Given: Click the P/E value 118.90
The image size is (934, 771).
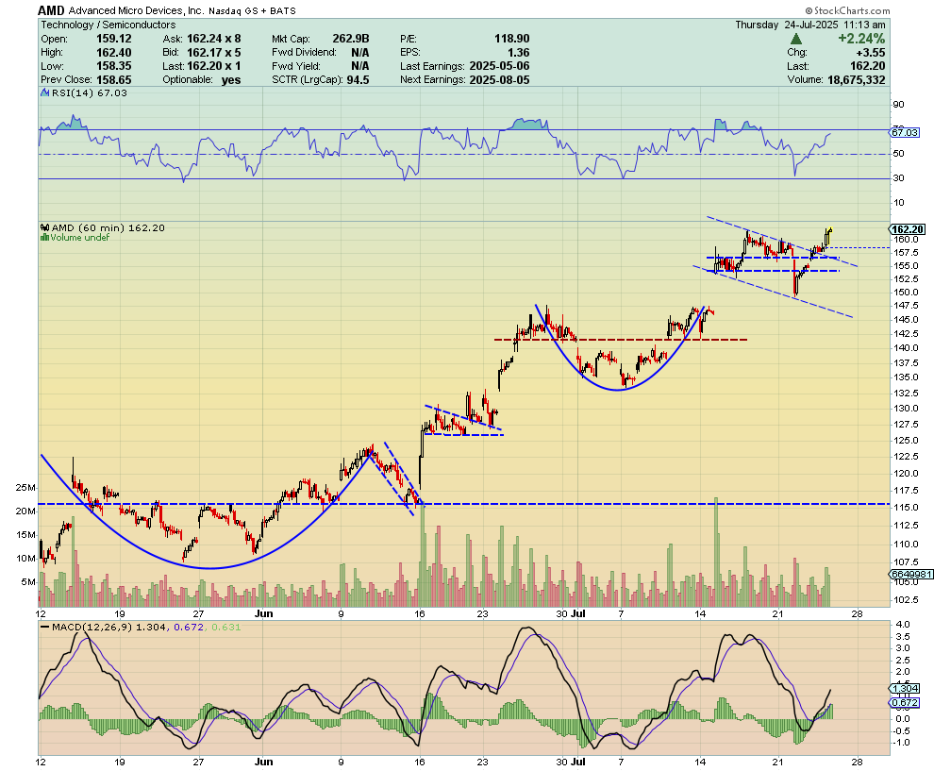Looking at the screenshot, I should point(511,39).
